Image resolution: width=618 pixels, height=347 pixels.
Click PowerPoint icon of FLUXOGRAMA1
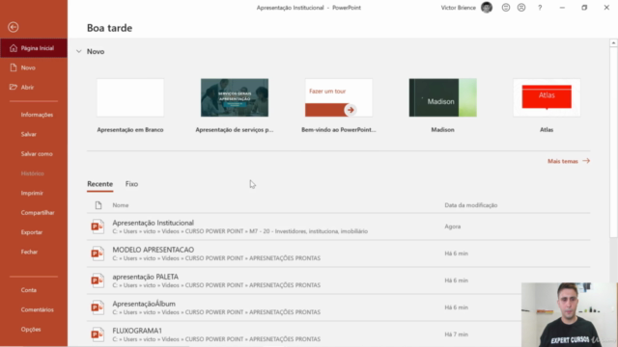(98, 334)
